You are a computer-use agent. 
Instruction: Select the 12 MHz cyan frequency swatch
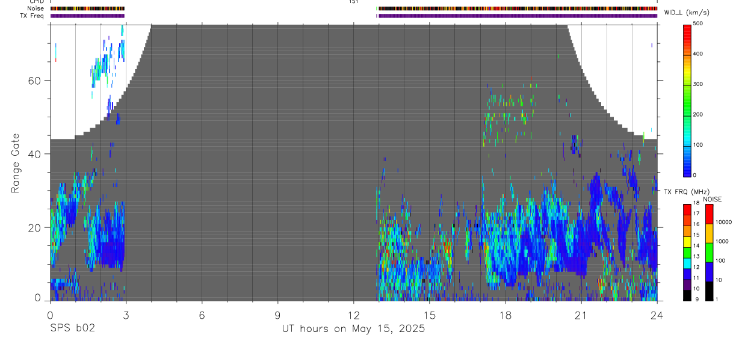687,263
